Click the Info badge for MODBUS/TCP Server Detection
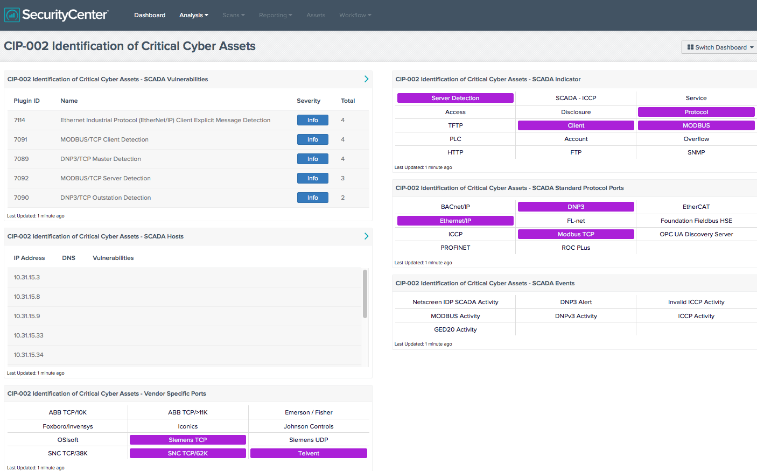This screenshot has width=757, height=471. (312, 178)
